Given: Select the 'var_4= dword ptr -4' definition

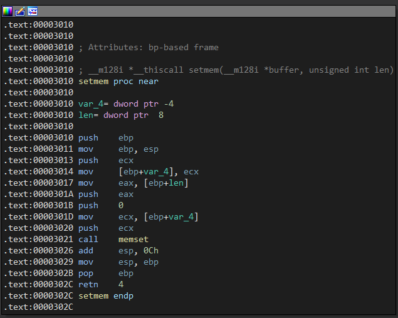Looking at the screenshot, I should (x=126, y=104).
